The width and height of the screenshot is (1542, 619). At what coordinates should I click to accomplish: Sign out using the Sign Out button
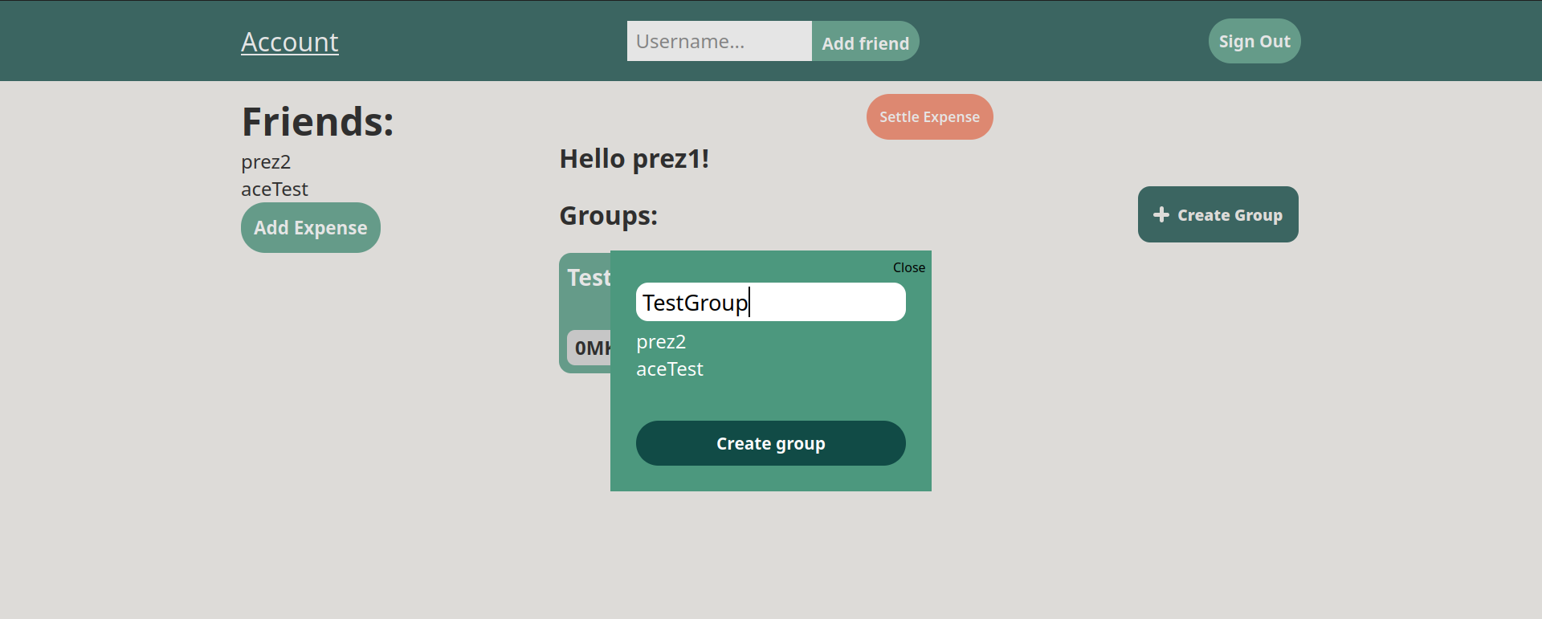coord(1254,41)
